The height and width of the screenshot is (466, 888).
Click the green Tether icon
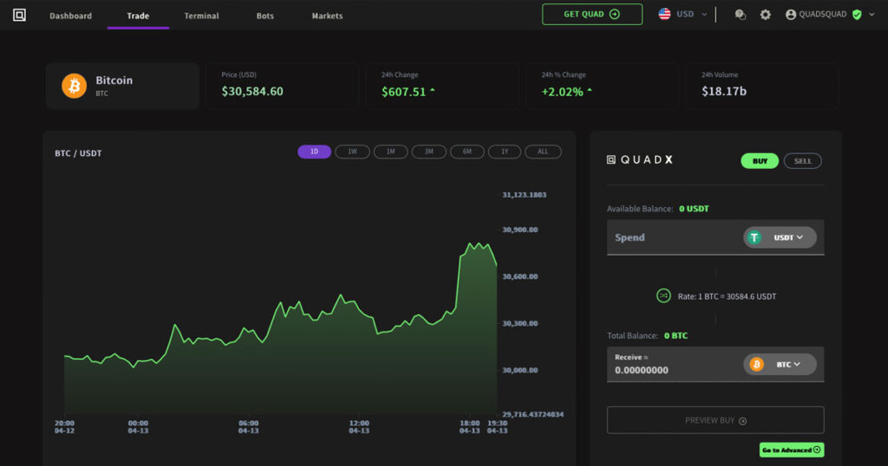(754, 237)
